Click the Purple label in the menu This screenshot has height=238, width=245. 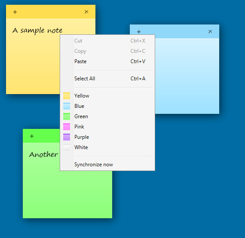point(82,137)
